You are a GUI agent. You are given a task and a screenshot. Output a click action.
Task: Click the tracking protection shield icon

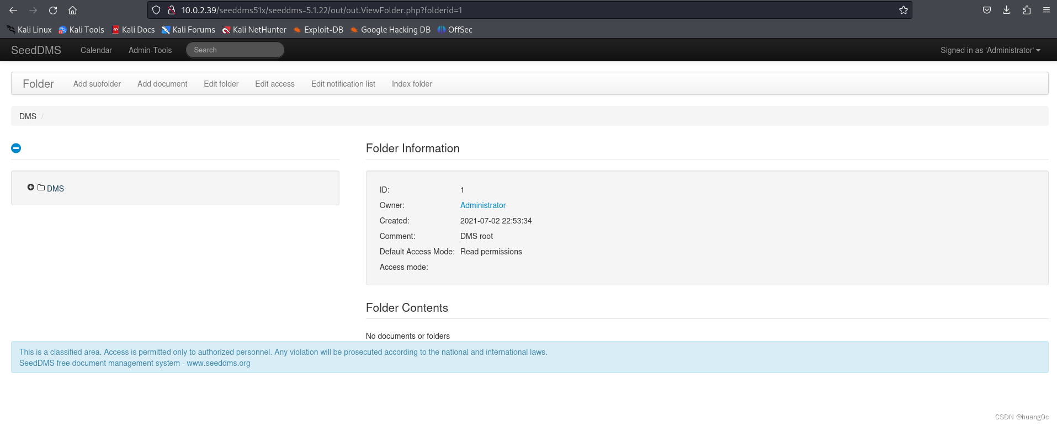coord(156,10)
